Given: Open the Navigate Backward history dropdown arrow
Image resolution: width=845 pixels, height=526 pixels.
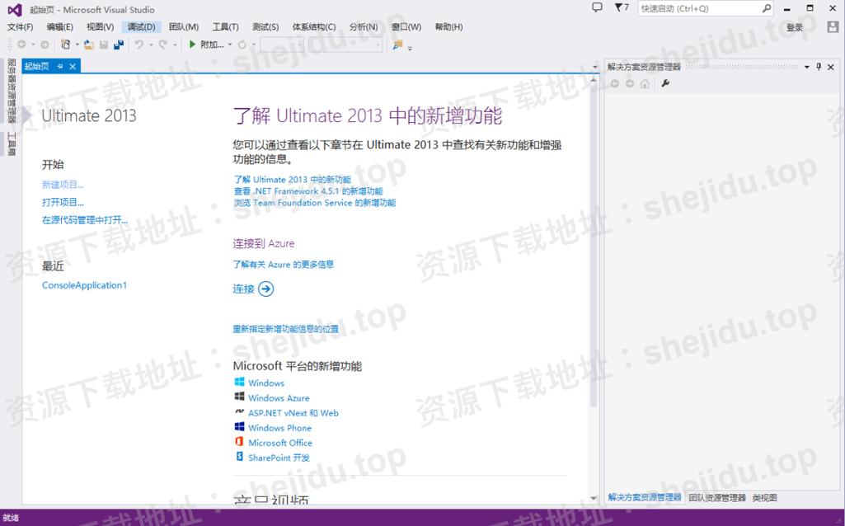Looking at the screenshot, I should [x=33, y=45].
